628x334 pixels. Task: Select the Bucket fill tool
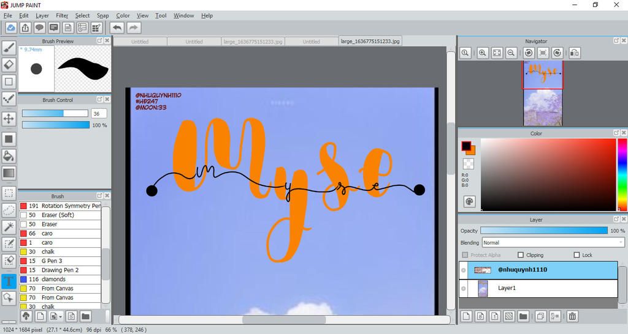(9, 156)
